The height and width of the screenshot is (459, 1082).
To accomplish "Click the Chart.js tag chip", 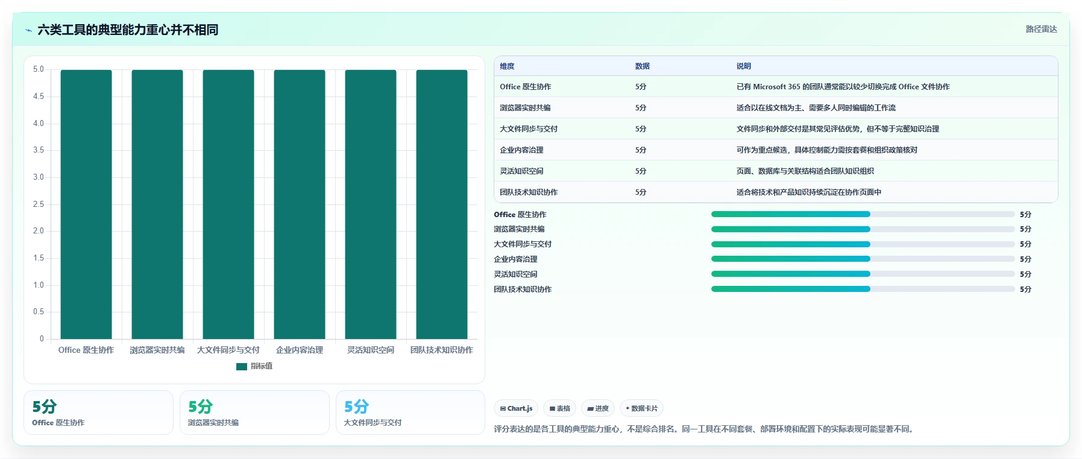I will [517, 408].
